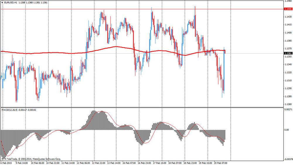
Task: Click the 1.1400 price scale value
Action: (x=288, y=33)
